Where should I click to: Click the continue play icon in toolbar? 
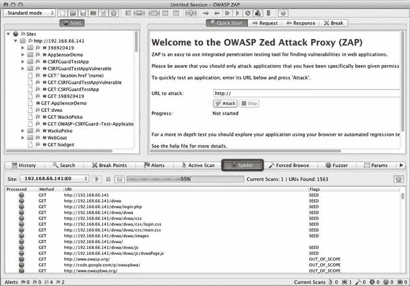pyautogui.click(x=238, y=13)
